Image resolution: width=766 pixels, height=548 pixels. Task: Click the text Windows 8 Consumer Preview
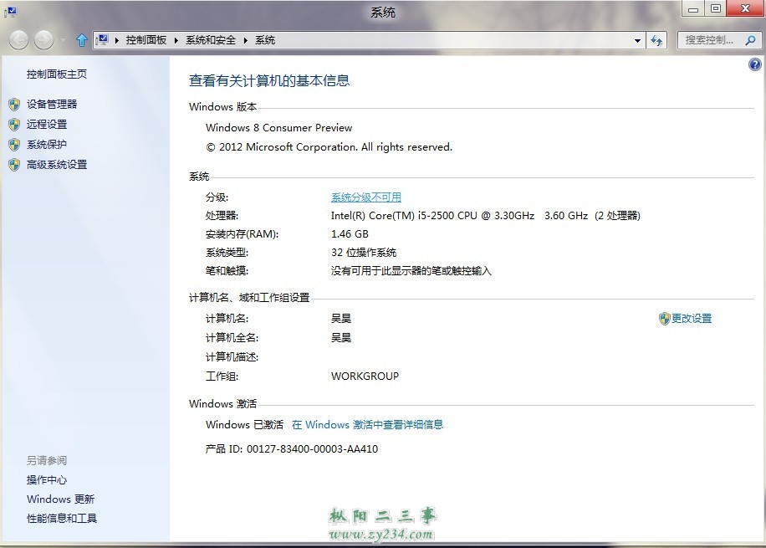(x=279, y=128)
